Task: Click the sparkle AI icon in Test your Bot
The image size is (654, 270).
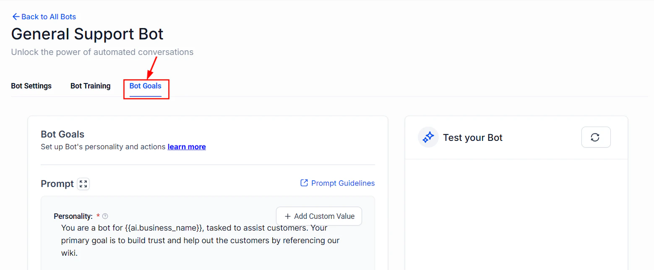Action: 428,137
